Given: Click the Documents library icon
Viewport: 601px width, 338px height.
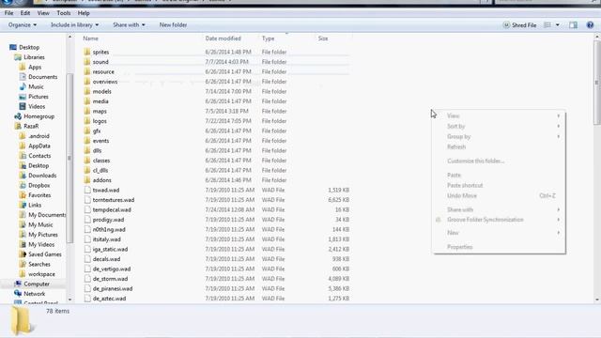Looking at the screenshot, I should coord(23,77).
